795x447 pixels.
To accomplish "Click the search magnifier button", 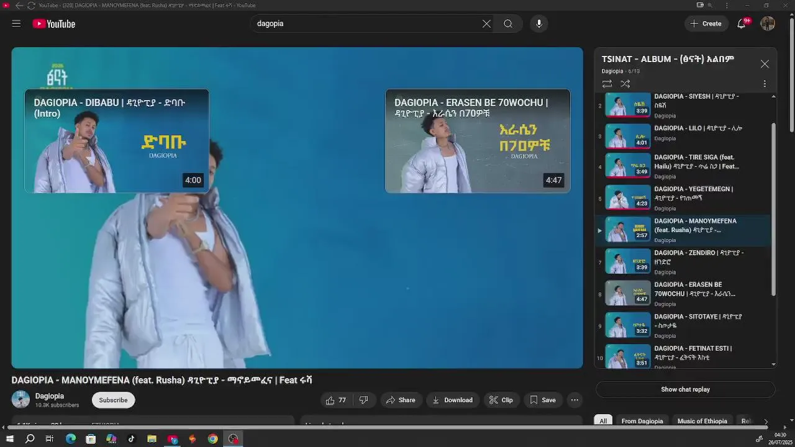I will click(x=508, y=24).
